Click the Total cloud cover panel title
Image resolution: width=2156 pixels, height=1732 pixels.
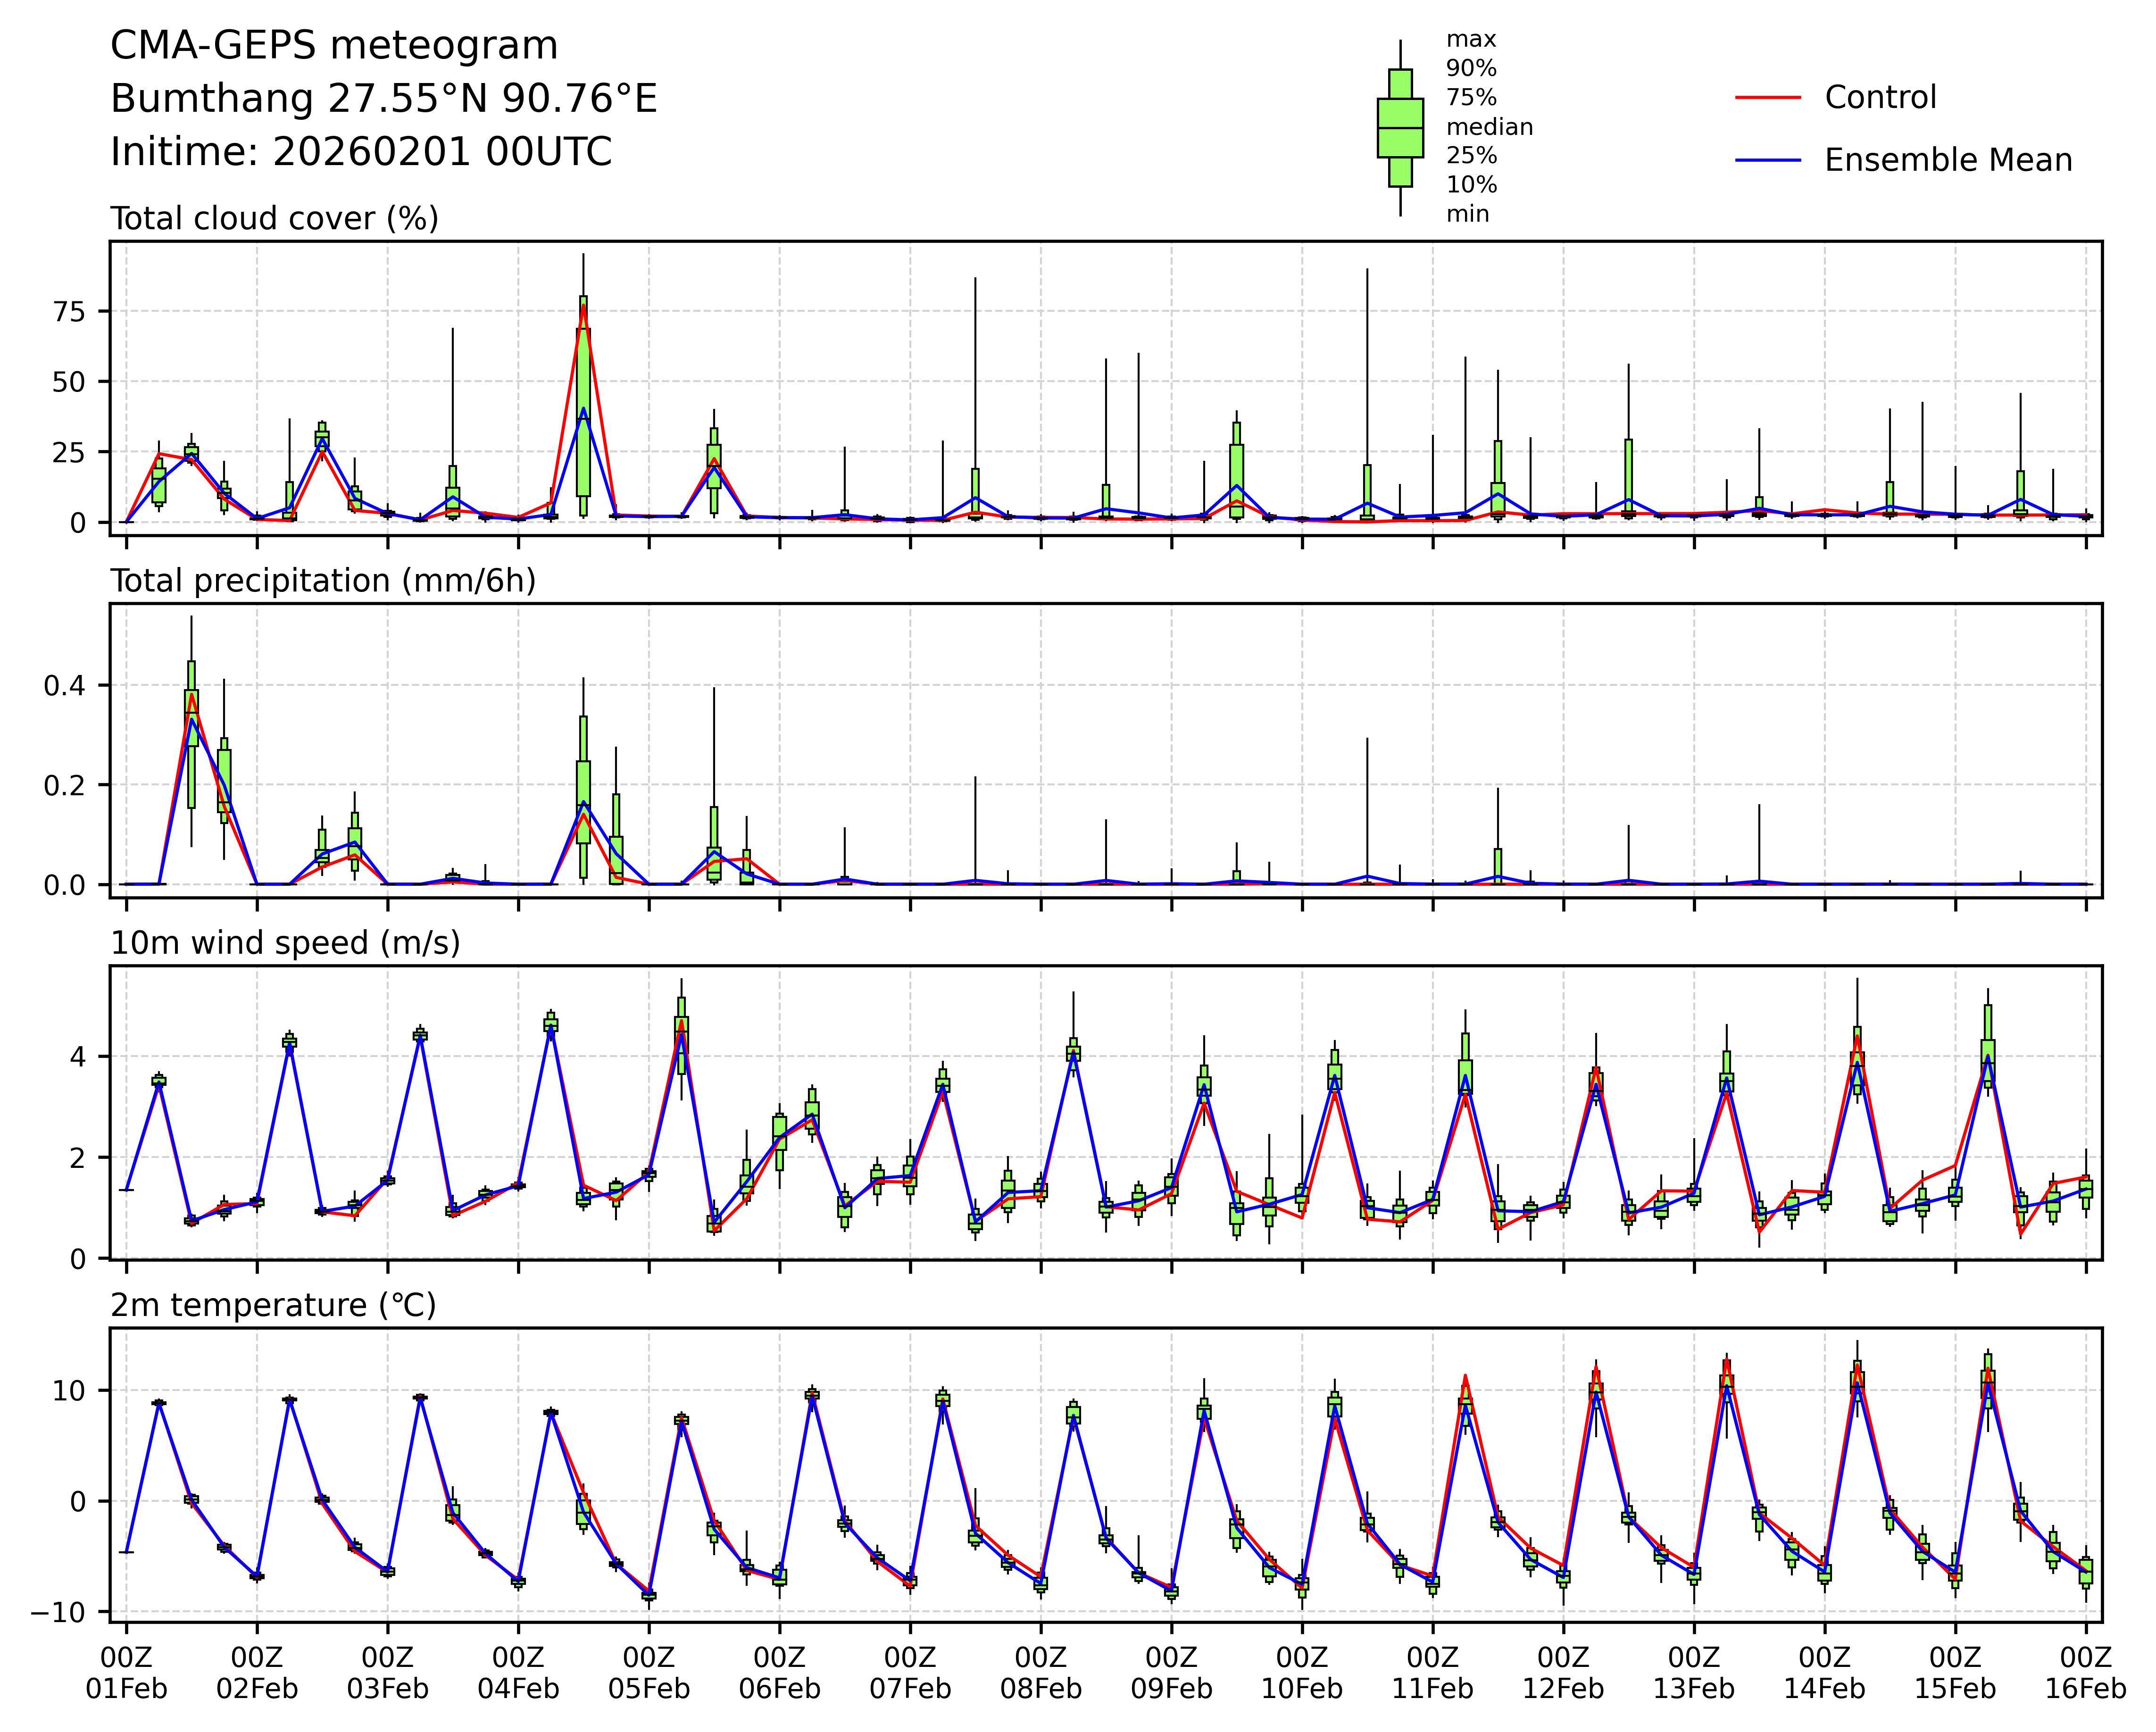pos(274,218)
